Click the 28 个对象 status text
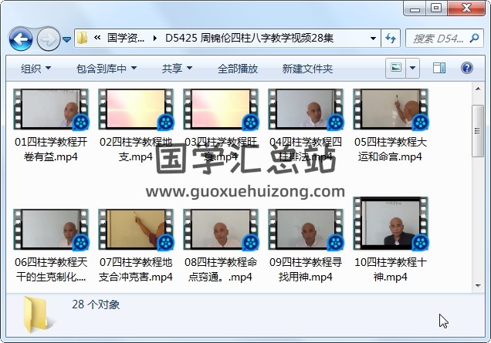This screenshot has width=491, height=343. (x=96, y=304)
